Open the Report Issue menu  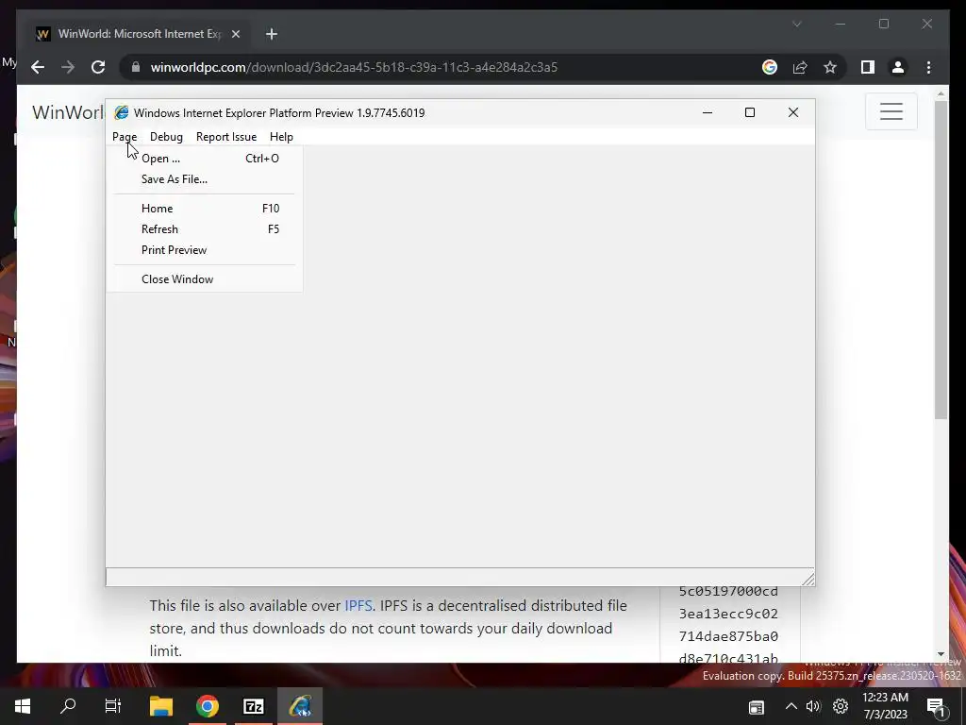click(x=226, y=137)
